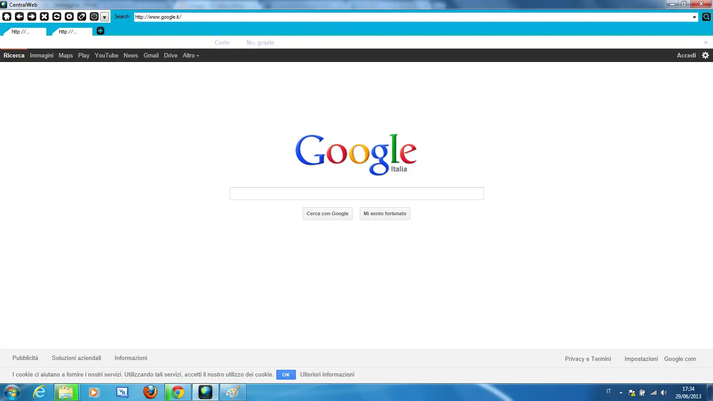Open Gmail from the Google bar
The height and width of the screenshot is (401, 713).
coord(151,55)
